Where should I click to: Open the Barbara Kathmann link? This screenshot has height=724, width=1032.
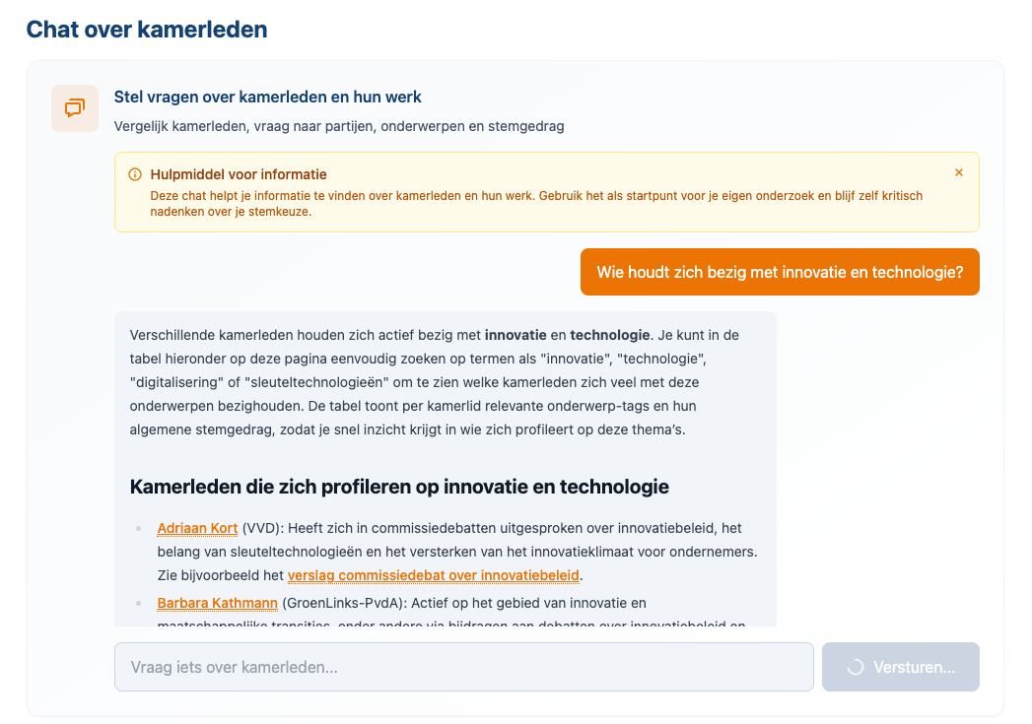point(217,602)
